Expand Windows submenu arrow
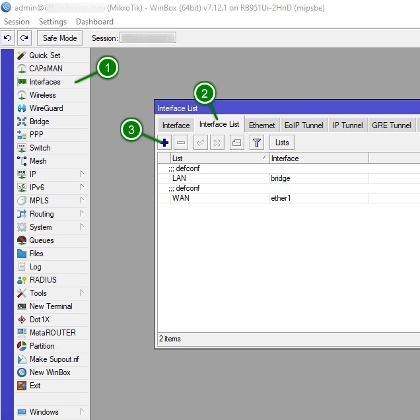Screen dimensions: 420x420 pos(83,411)
